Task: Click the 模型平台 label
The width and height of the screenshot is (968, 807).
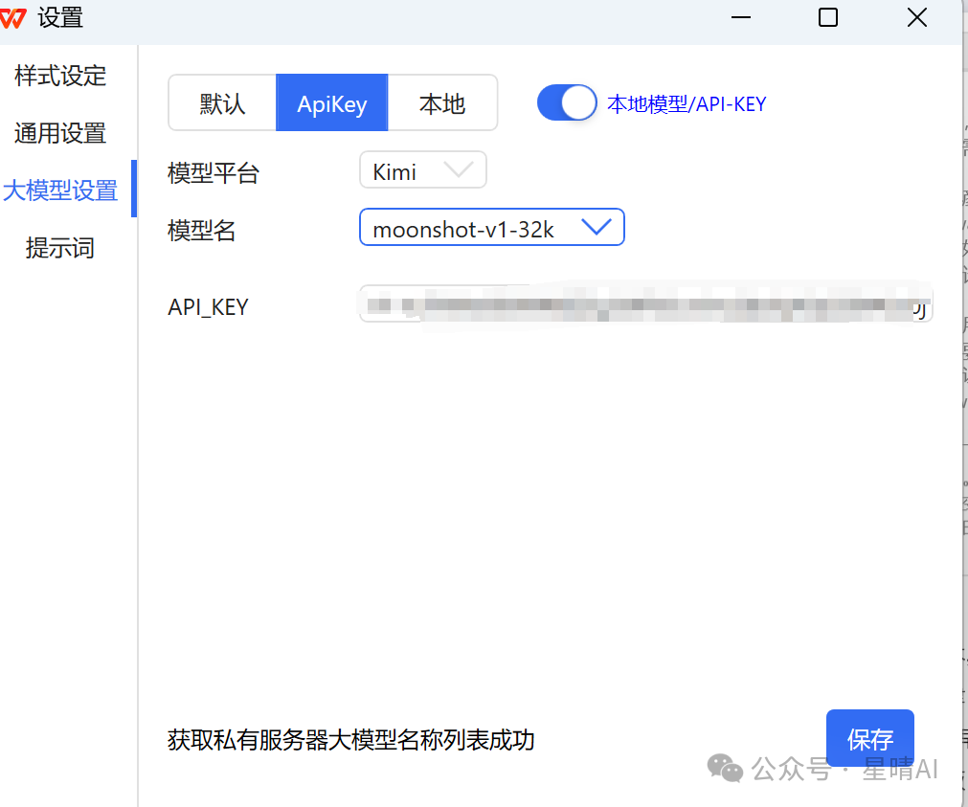Action: click(214, 173)
